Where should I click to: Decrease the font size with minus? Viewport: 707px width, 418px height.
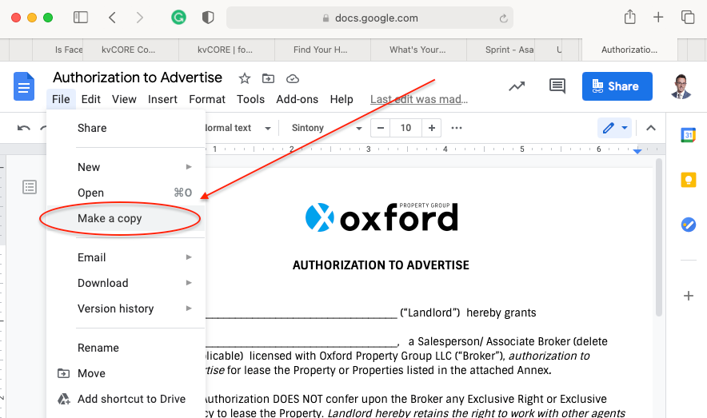pyautogui.click(x=381, y=128)
